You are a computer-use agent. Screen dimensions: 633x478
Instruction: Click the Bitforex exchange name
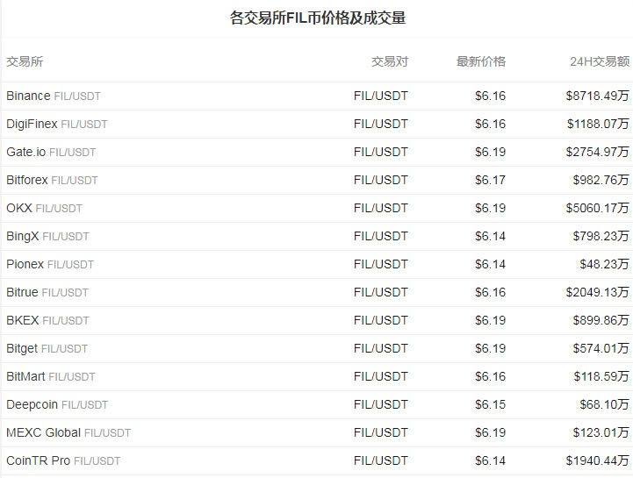click(27, 180)
